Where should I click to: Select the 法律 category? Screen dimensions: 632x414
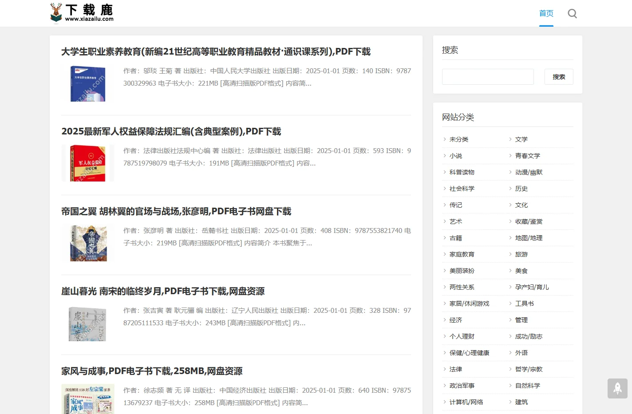[456, 369]
